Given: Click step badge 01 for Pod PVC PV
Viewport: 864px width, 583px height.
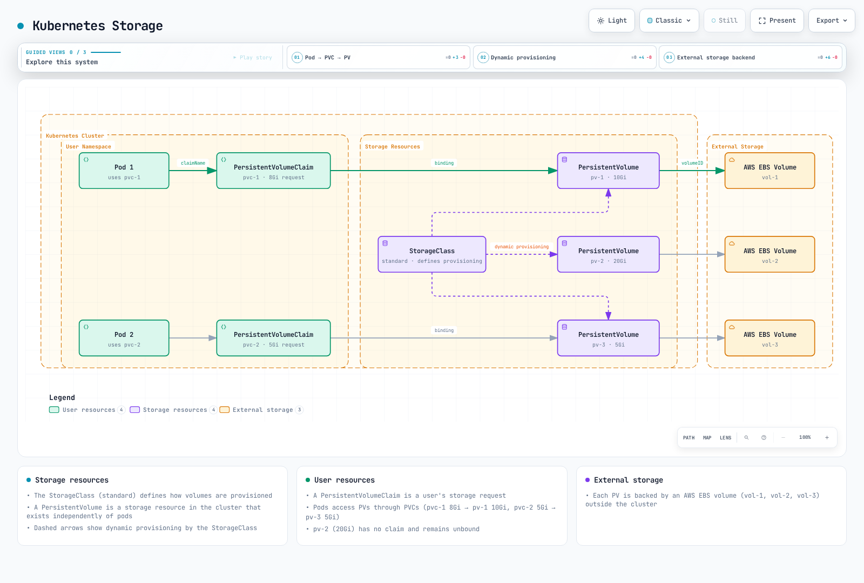Looking at the screenshot, I should coord(297,57).
